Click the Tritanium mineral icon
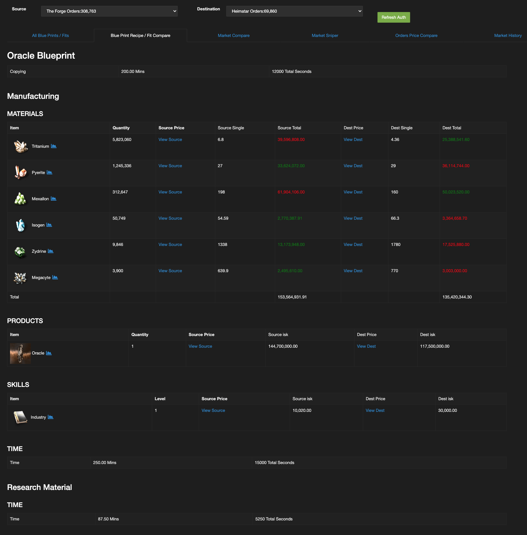 tap(21, 146)
